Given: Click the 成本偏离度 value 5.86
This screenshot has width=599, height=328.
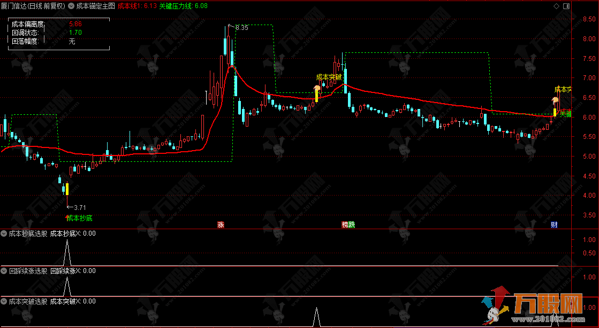Looking at the screenshot, I should [75, 24].
